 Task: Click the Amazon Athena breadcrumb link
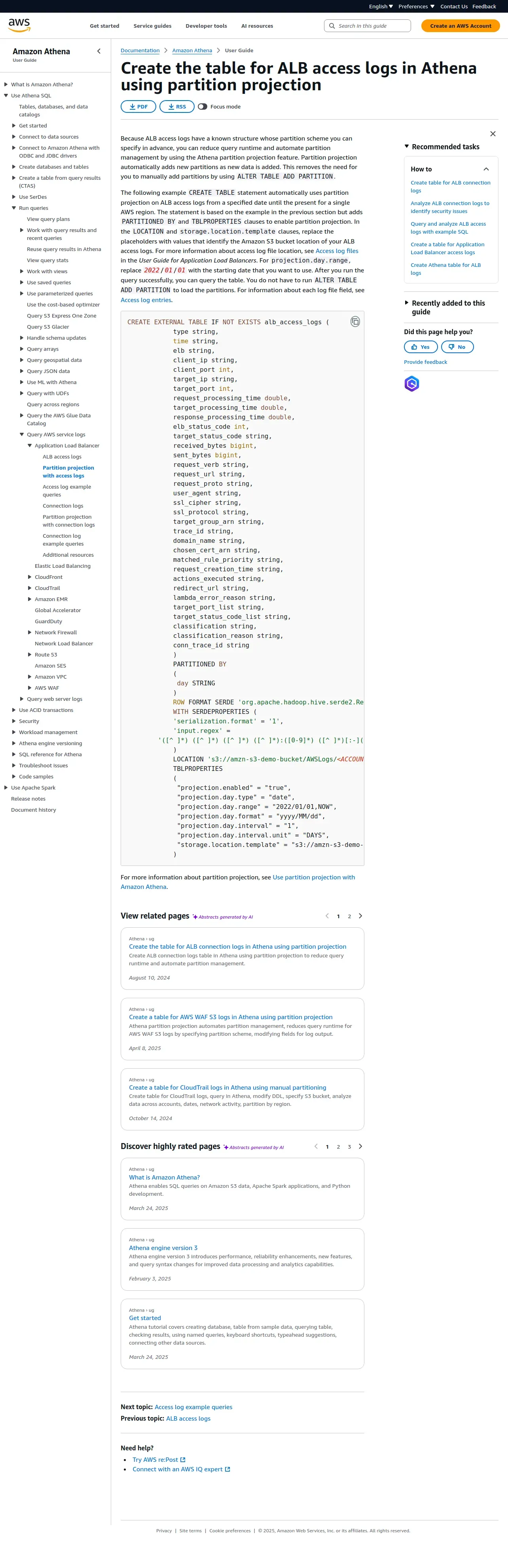[x=192, y=50]
